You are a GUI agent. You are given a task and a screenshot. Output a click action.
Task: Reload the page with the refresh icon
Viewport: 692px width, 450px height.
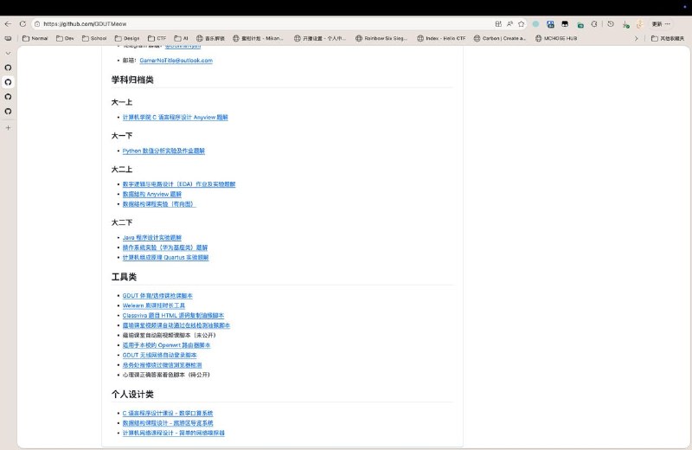click(22, 24)
